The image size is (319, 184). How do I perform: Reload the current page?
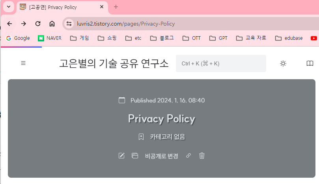(x=38, y=24)
